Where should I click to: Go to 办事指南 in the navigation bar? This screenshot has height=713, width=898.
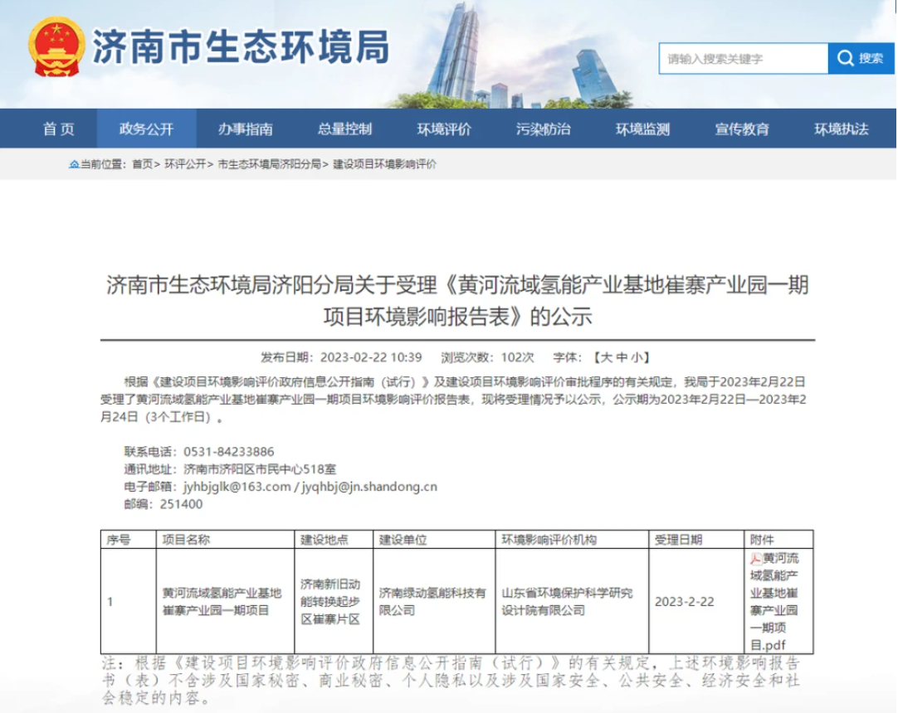pyautogui.click(x=246, y=129)
